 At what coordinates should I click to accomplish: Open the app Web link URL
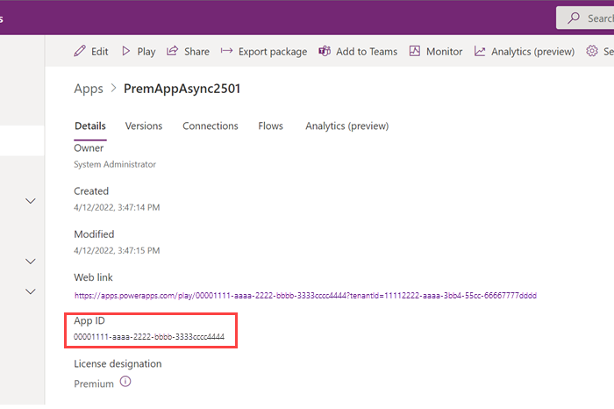tap(305, 296)
